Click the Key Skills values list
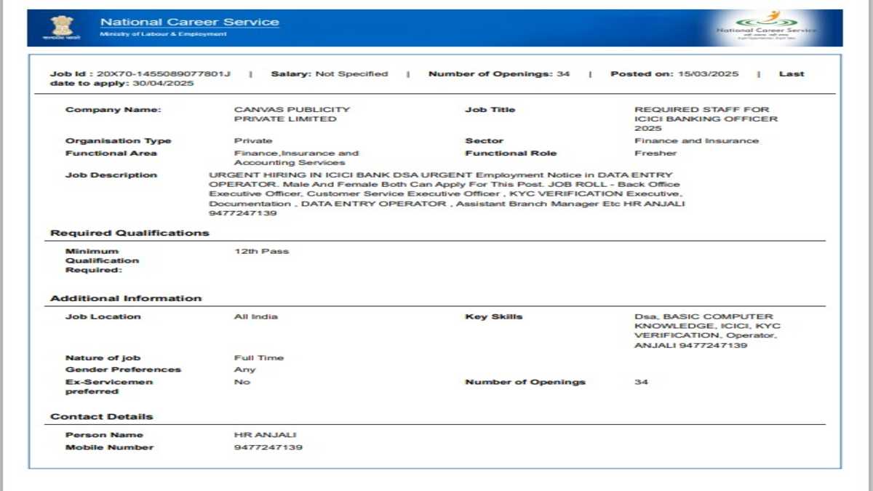 706,331
